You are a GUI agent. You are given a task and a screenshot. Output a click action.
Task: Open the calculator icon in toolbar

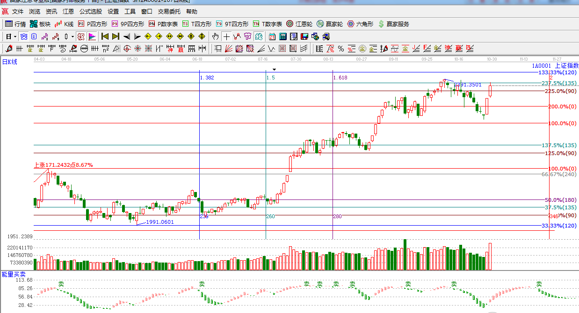283,36
